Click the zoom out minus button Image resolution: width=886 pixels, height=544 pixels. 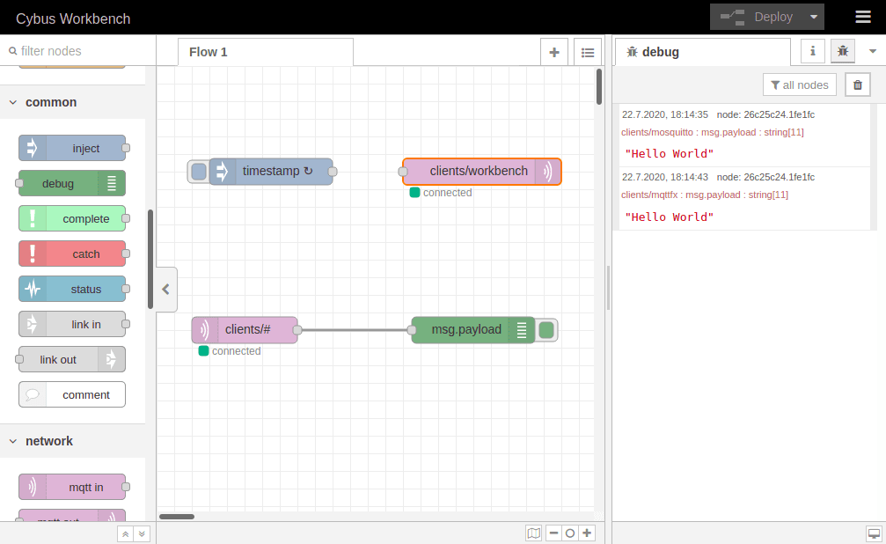click(553, 533)
